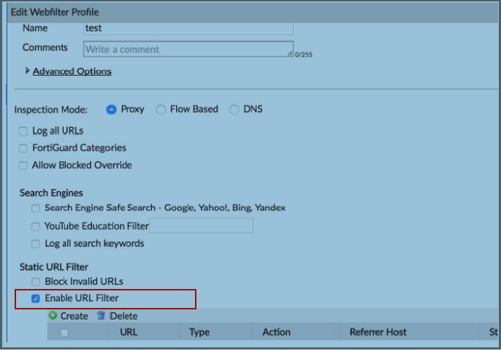Click the Comments text area
The width and height of the screenshot is (501, 351).
[188, 49]
